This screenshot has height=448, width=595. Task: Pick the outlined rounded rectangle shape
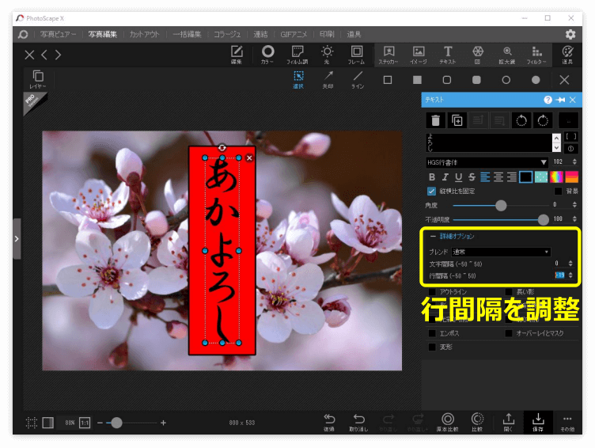pyautogui.click(x=446, y=80)
